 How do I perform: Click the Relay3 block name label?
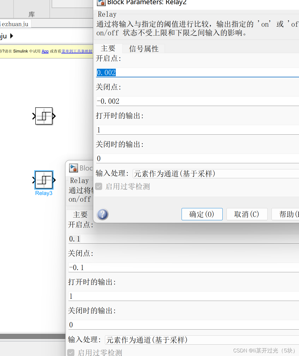(44, 193)
